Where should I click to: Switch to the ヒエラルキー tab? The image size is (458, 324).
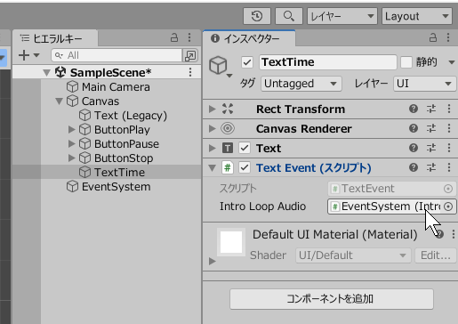pyautogui.click(x=54, y=38)
